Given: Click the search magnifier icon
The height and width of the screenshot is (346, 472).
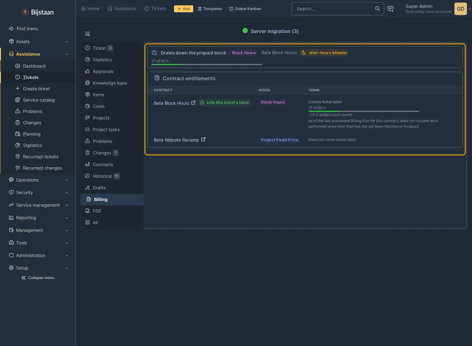Looking at the screenshot, I should [x=377, y=8].
